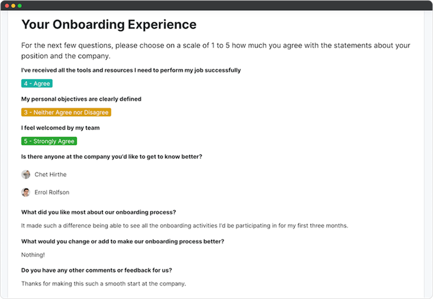This screenshot has width=433, height=299.
Task: Open the Chet Hirthe name link
Action: coord(51,174)
